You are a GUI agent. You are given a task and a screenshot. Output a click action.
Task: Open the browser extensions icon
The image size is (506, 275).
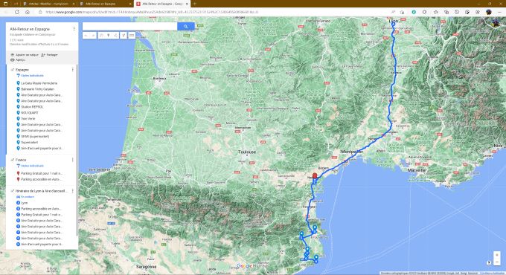tap(424, 12)
